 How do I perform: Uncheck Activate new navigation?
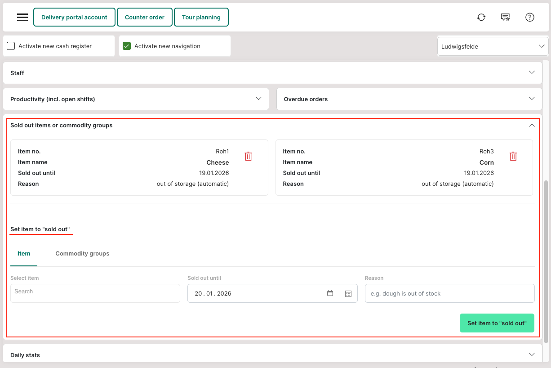pyautogui.click(x=127, y=46)
